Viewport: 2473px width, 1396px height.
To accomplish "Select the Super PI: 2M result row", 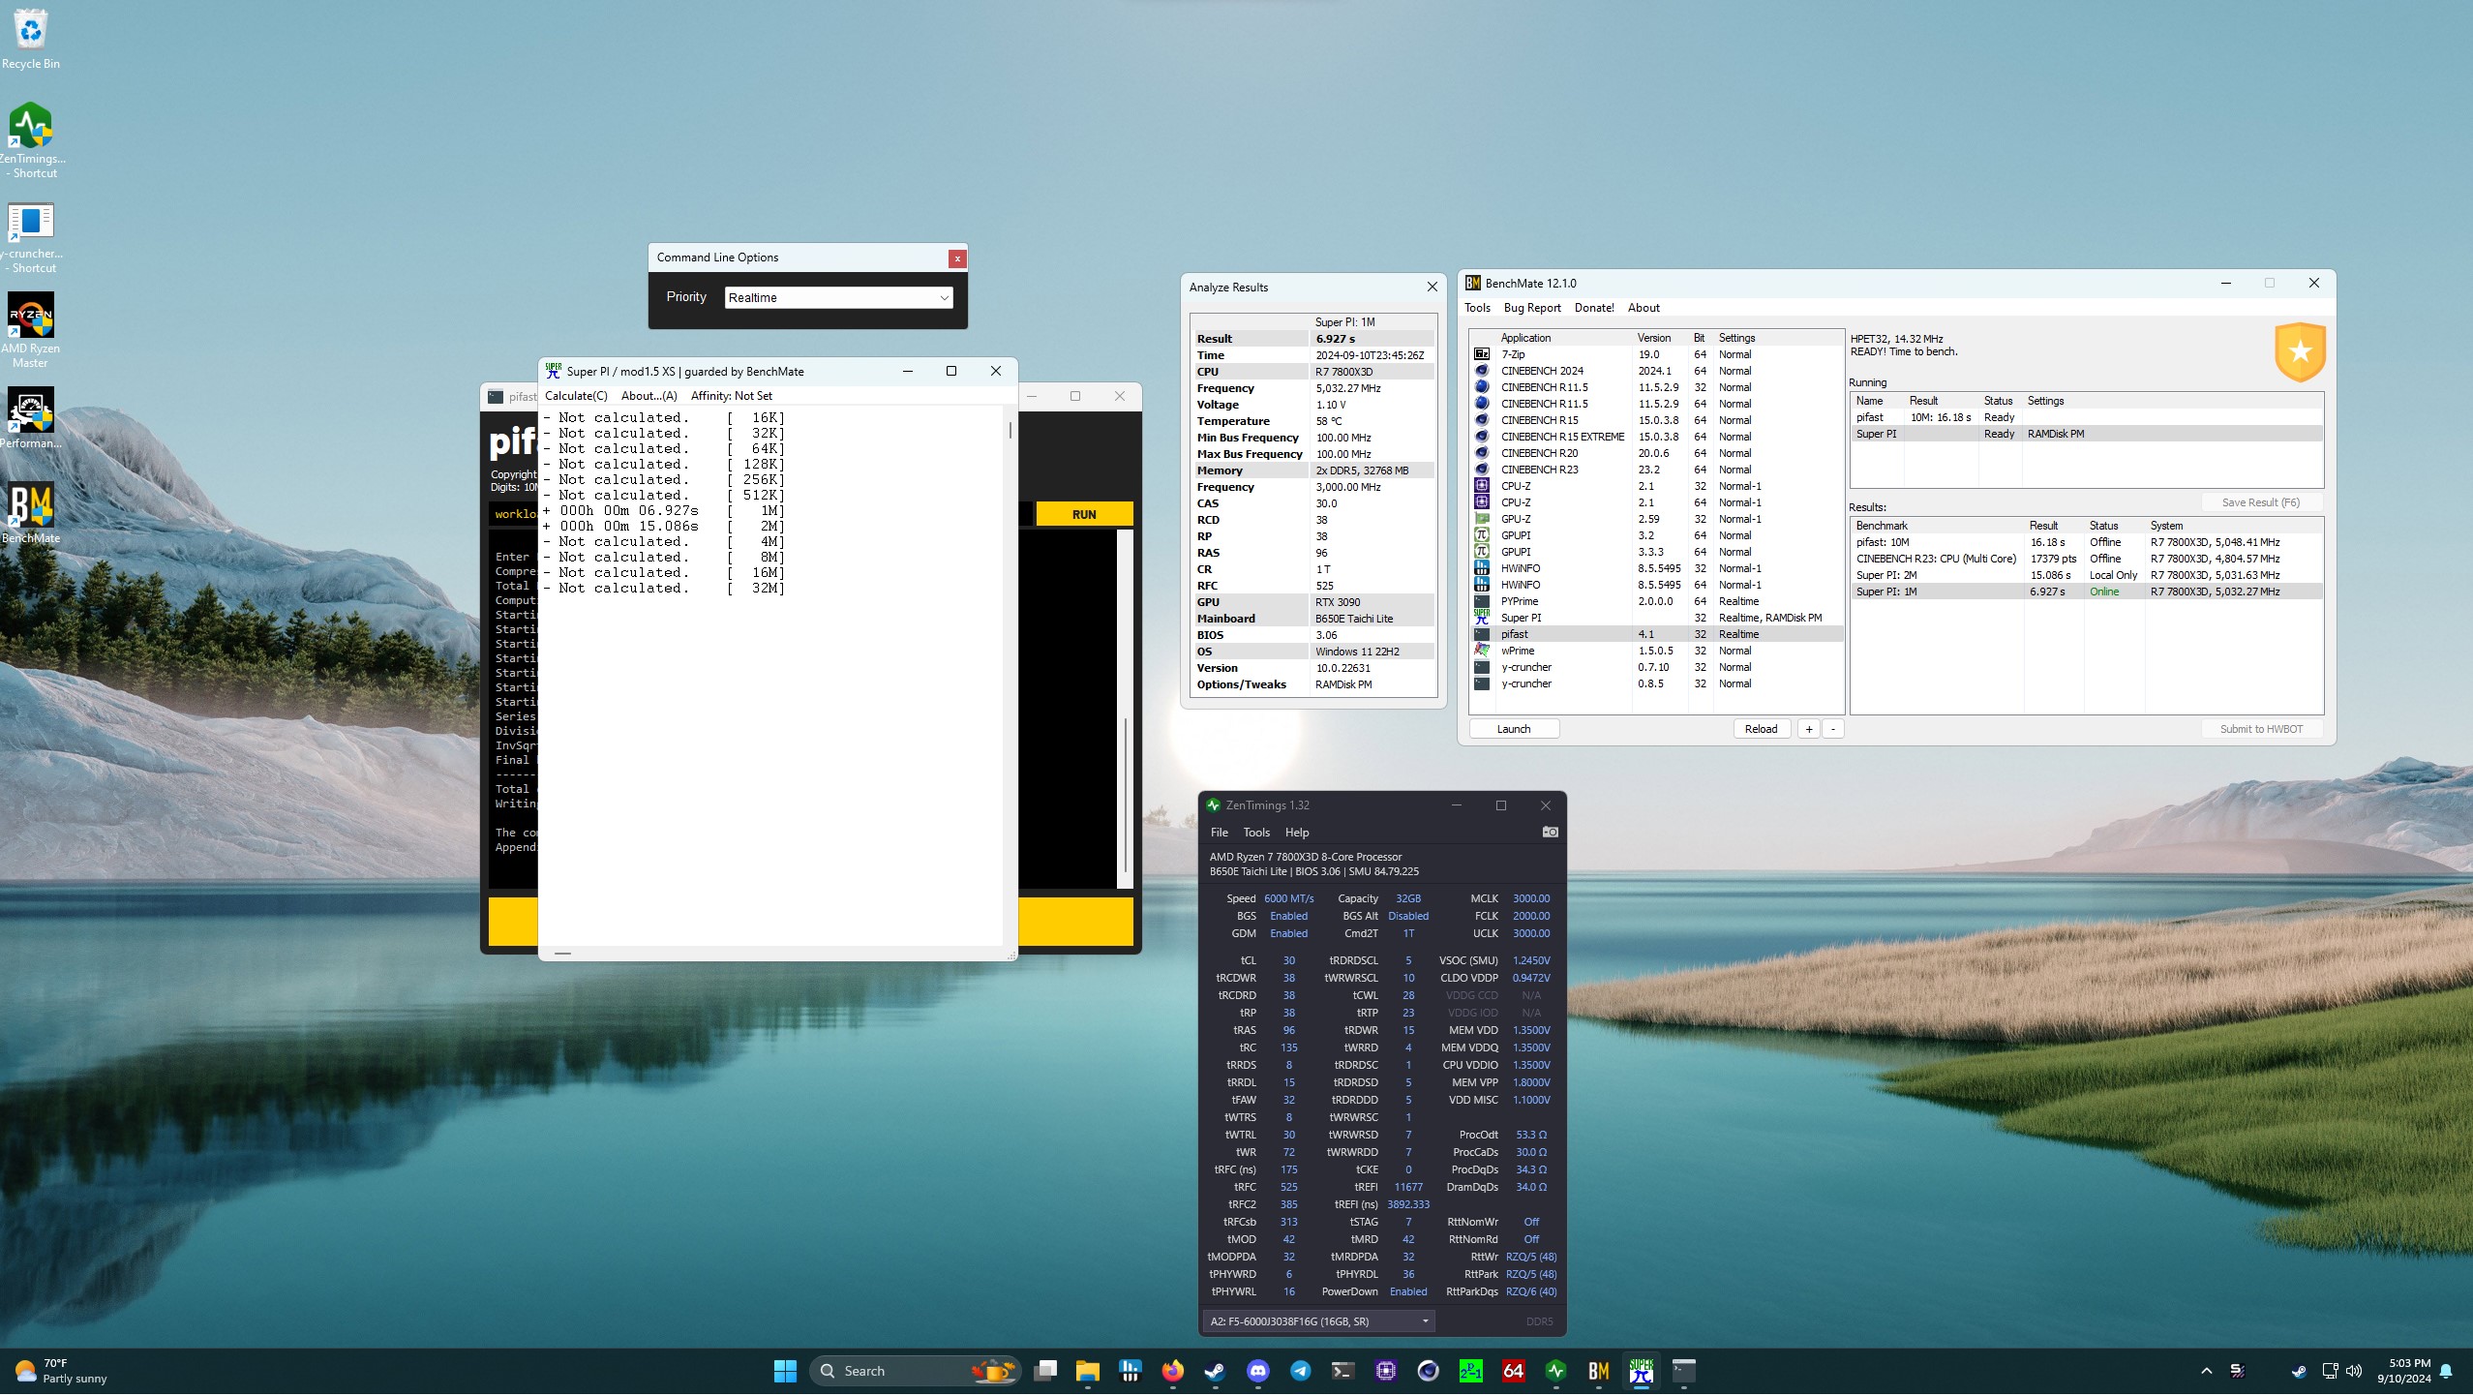I will pos(2086,576).
